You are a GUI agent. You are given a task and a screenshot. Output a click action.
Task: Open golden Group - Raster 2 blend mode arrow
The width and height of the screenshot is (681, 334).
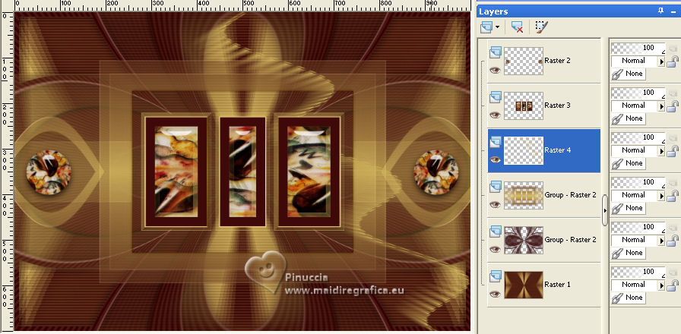pos(661,196)
